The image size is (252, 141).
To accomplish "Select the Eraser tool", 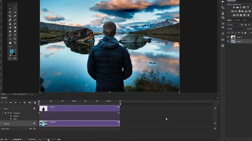I will point(10,27).
